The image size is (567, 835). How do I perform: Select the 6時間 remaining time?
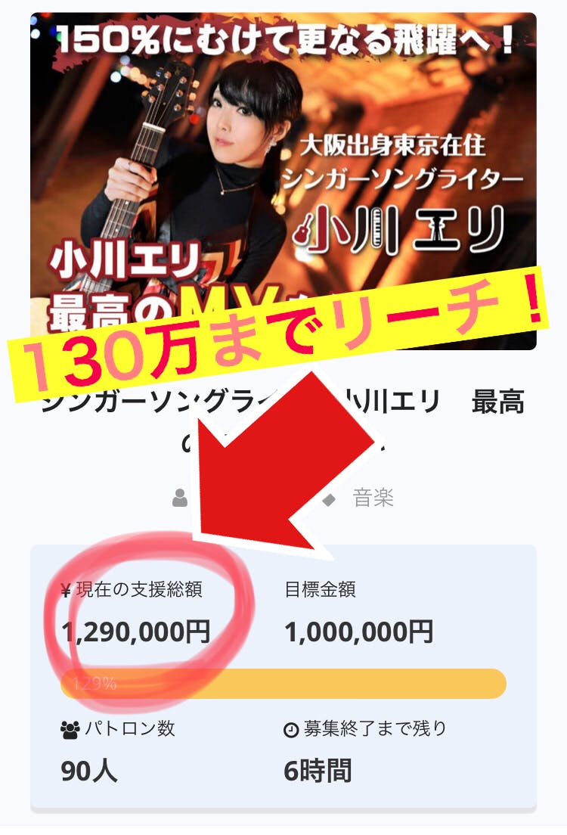(x=318, y=771)
